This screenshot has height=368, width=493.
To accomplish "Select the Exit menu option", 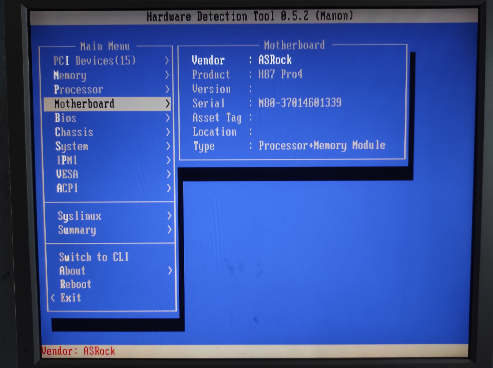I will (x=71, y=298).
